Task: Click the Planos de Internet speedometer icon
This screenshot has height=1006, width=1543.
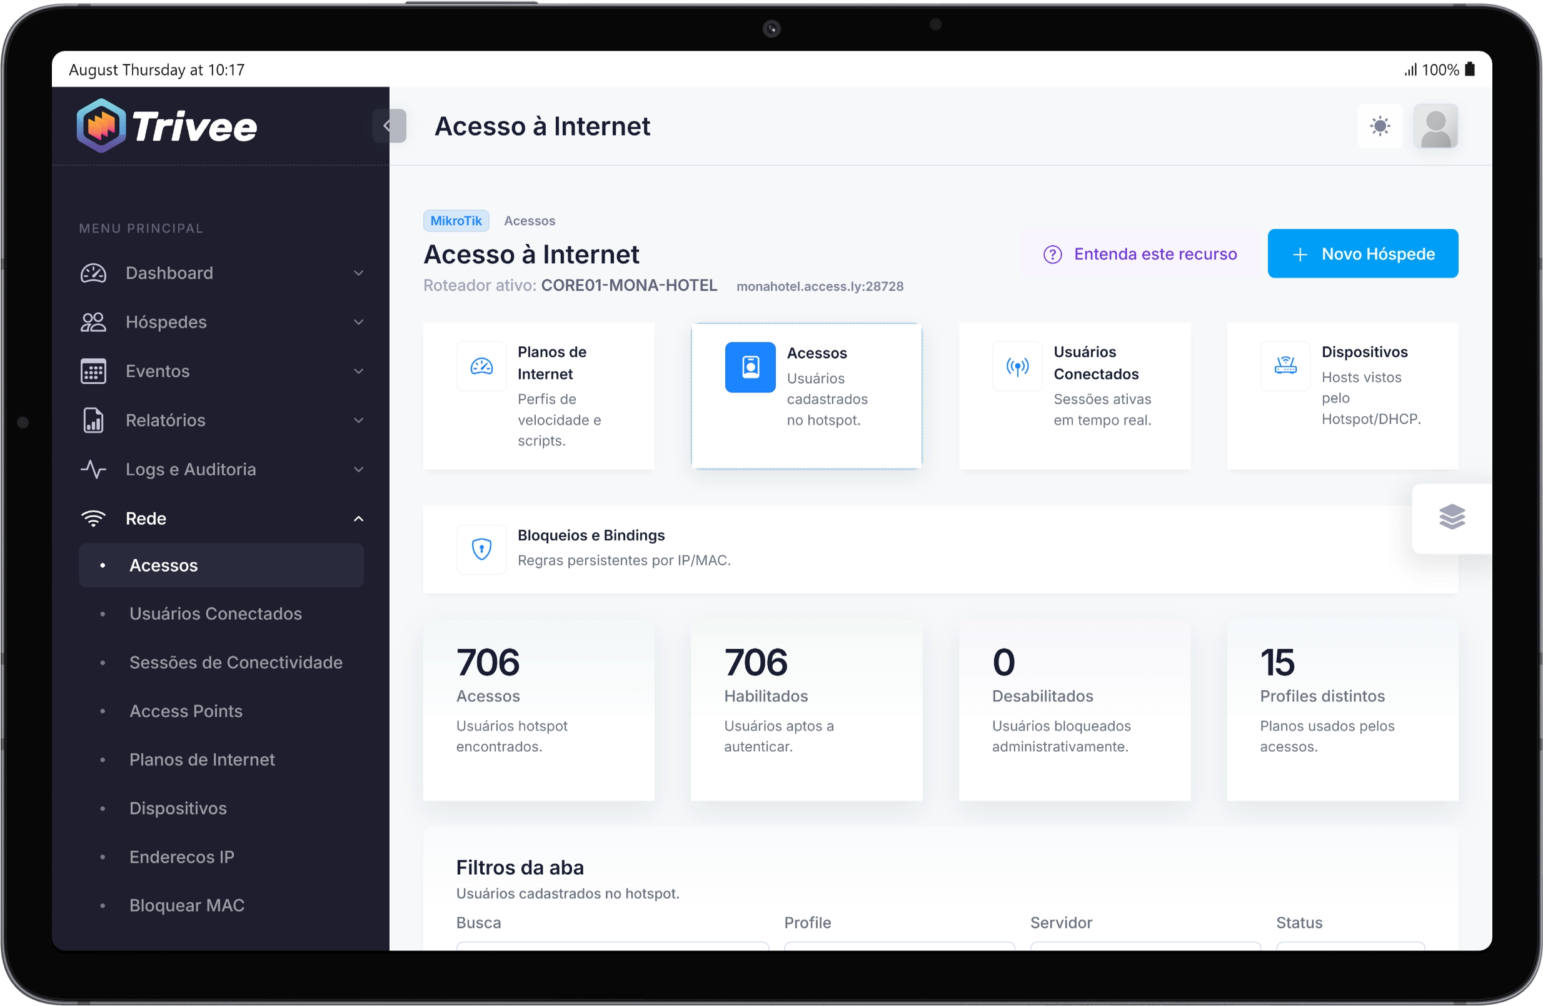Action: (481, 367)
